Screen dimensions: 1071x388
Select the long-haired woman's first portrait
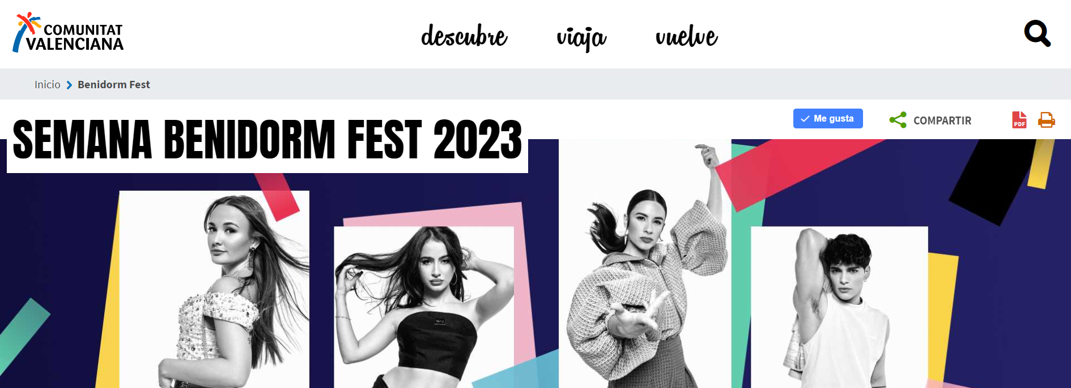pos(214,289)
